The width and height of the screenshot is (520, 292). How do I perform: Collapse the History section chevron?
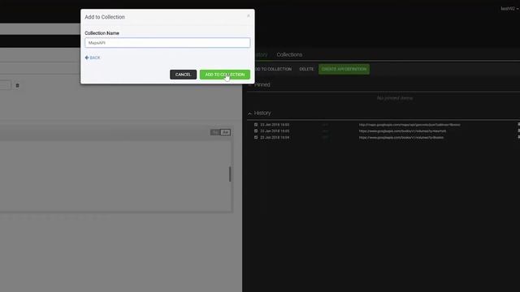click(249, 114)
